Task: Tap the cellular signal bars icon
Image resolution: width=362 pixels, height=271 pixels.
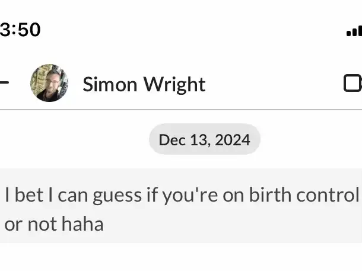Action: (354, 31)
